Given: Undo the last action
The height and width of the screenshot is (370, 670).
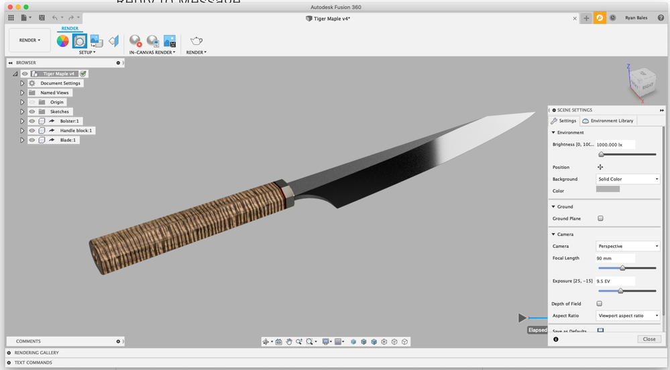Looking at the screenshot, I should (x=55, y=17).
